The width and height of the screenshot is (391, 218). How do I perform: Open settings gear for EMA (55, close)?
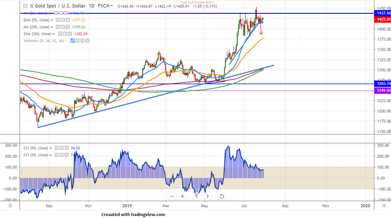coord(63,20)
